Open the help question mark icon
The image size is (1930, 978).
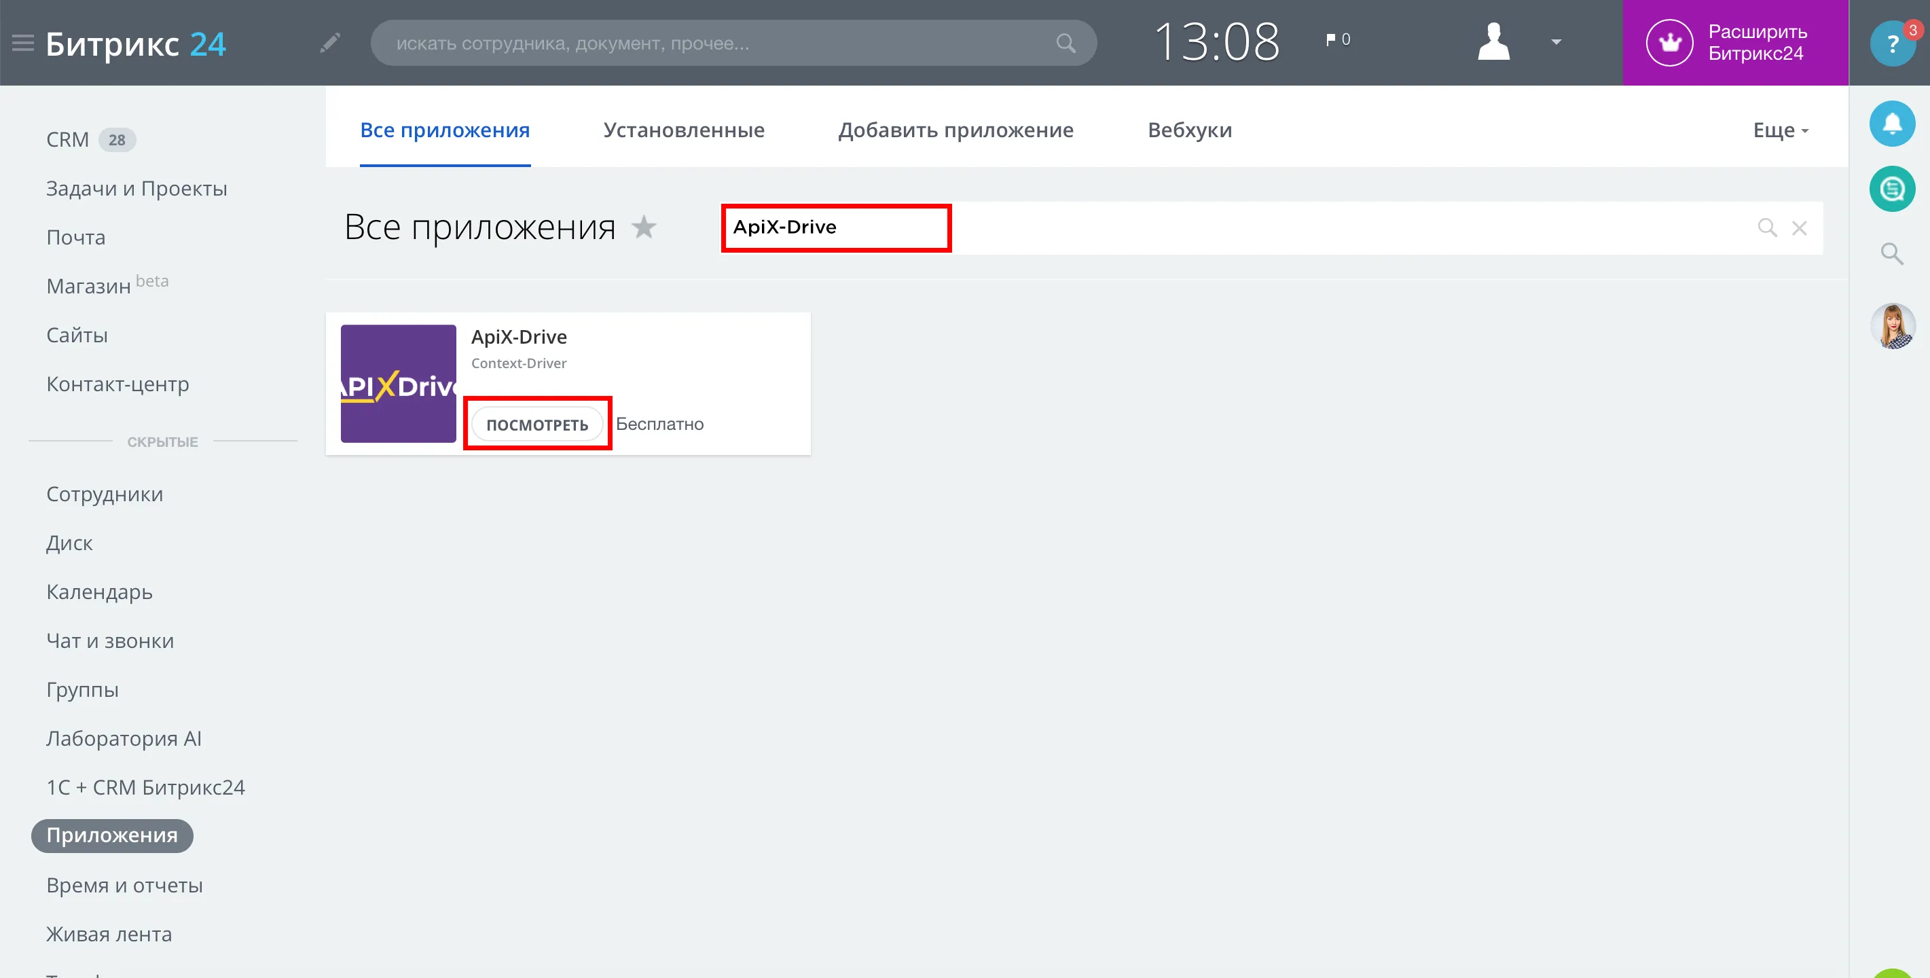coord(1893,43)
